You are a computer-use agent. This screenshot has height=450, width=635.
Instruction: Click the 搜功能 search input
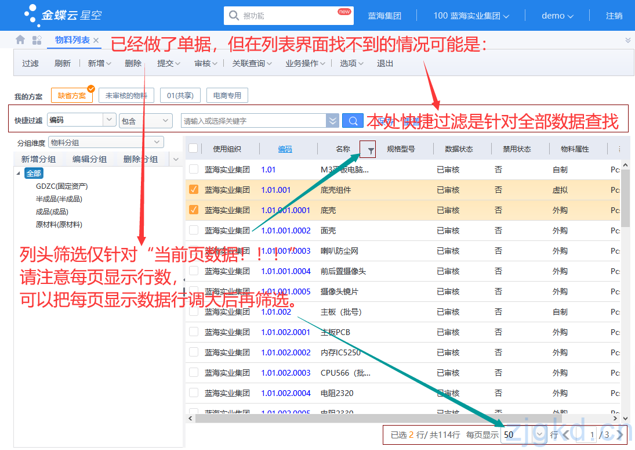(x=288, y=16)
